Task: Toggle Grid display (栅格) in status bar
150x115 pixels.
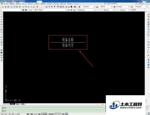Action: (x=32, y=114)
